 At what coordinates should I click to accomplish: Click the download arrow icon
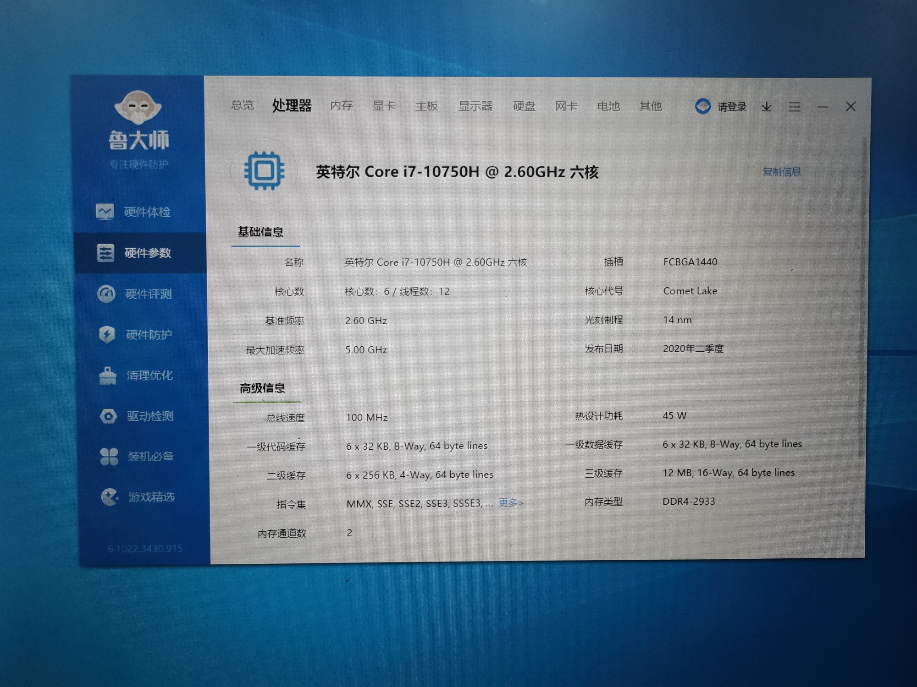[x=766, y=107]
